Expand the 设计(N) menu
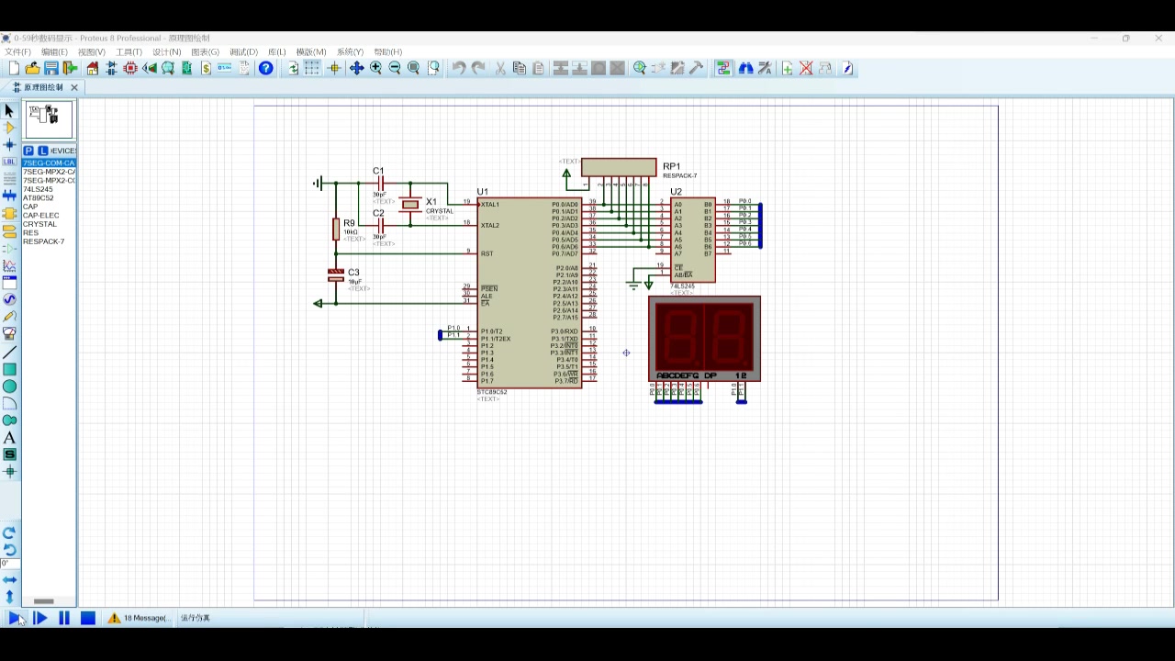 166,52
